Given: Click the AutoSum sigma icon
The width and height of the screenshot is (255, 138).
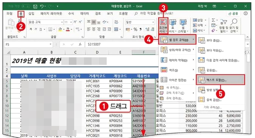Looking at the screenshot, I should [213, 20].
